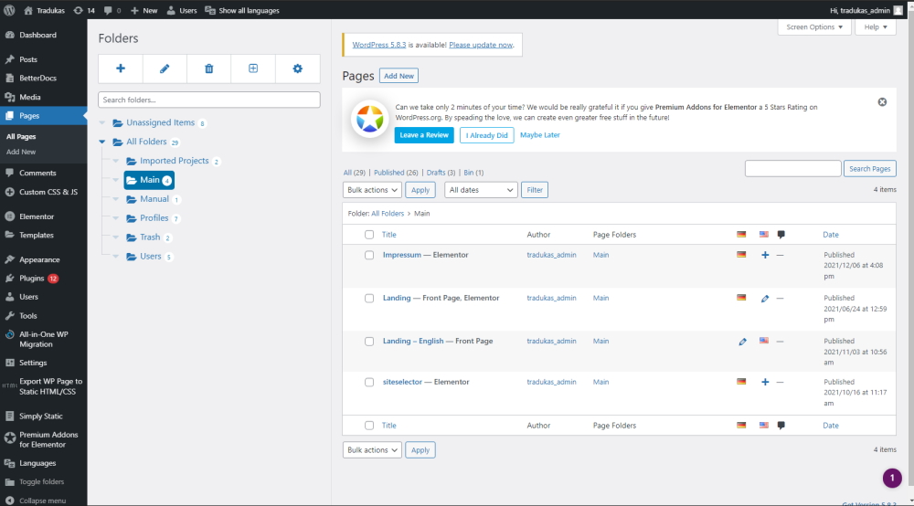Open user avatar beside tradukas_admin greeting
This screenshot has width=914, height=506.
[898, 10]
